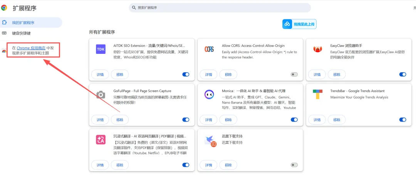The image size is (416, 180).
Task: Click the TrendsBar colorful T icon
Action: [x=317, y=94]
